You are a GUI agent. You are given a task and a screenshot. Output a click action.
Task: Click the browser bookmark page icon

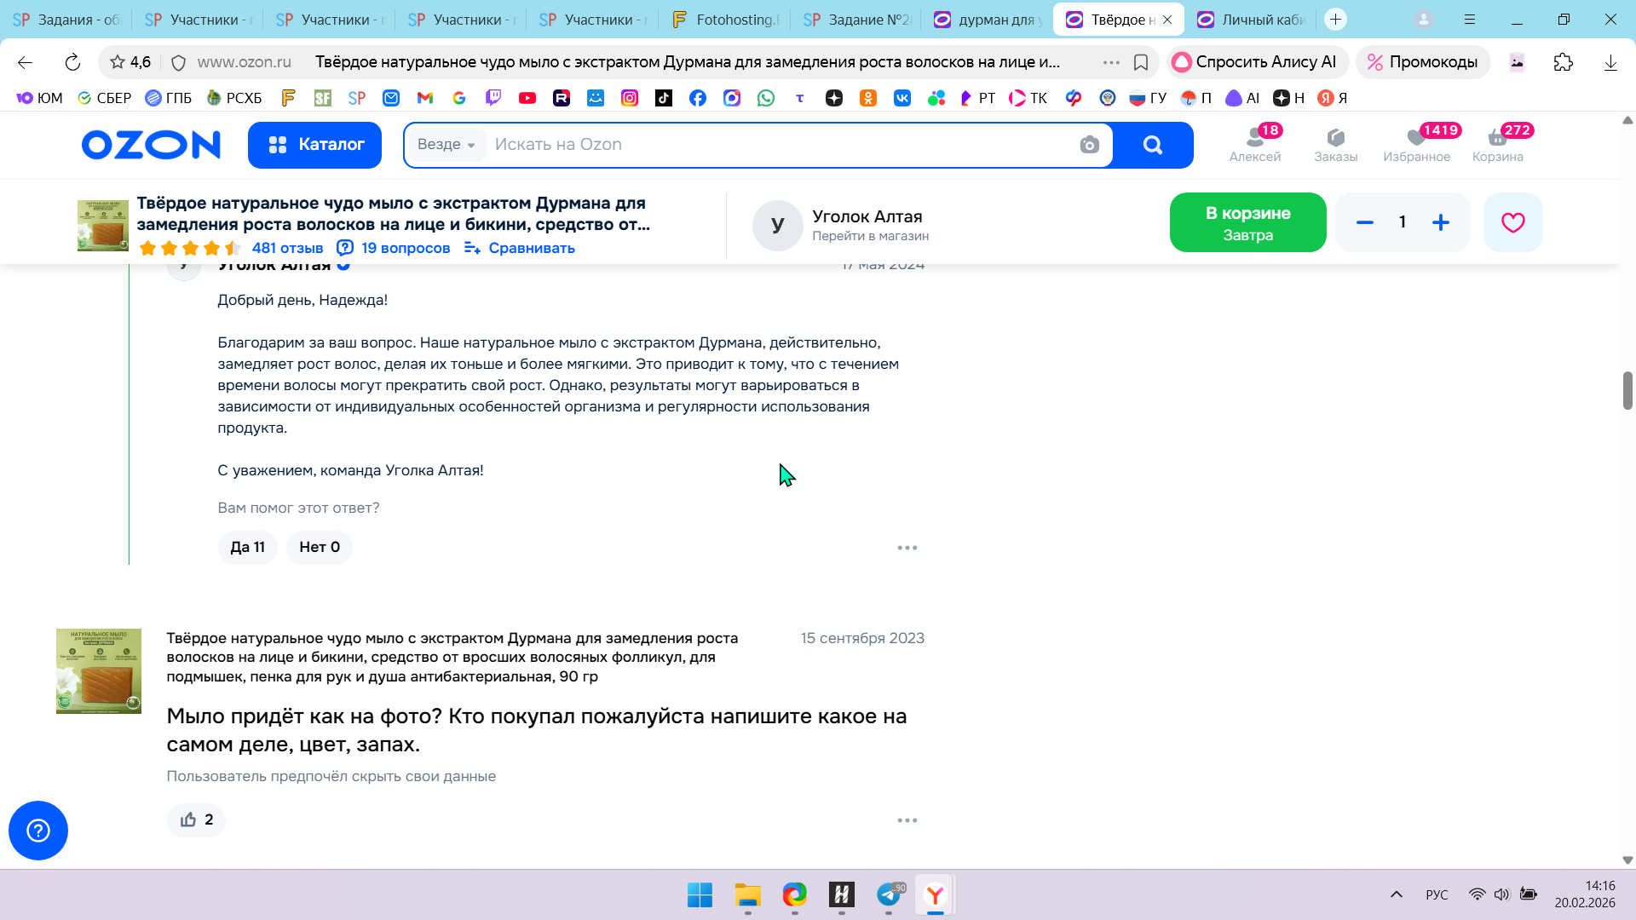tap(1141, 62)
